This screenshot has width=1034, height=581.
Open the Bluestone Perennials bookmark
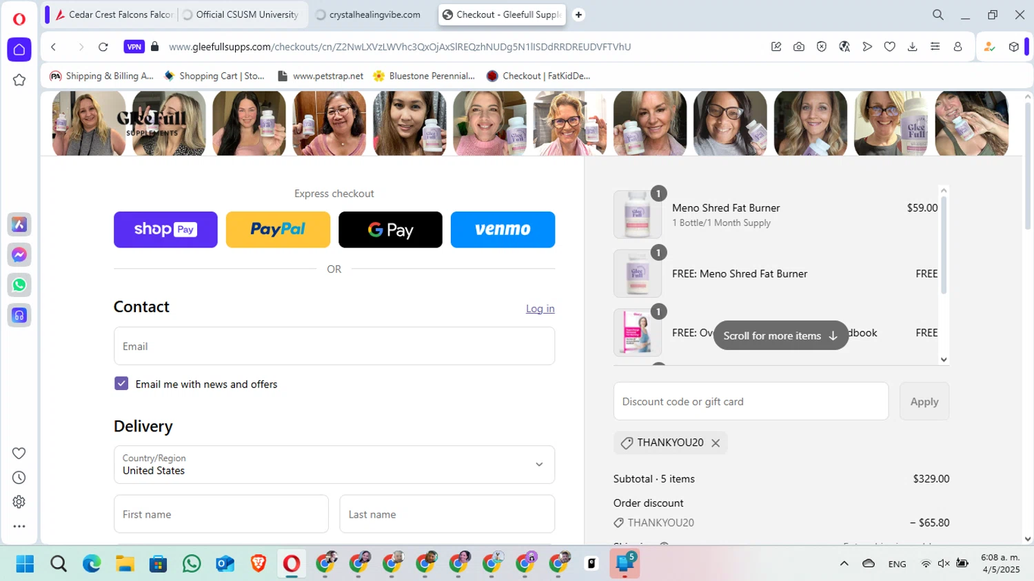[x=424, y=76]
